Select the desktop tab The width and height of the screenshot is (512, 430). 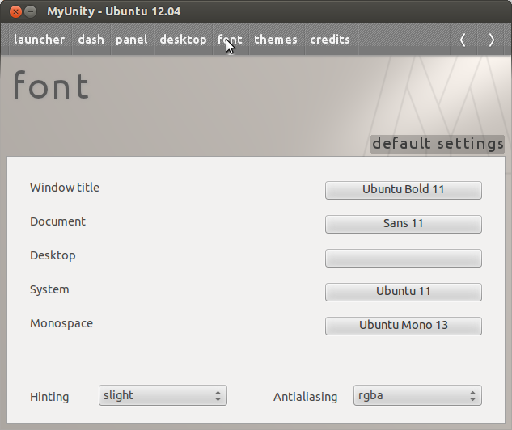(183, 40)
